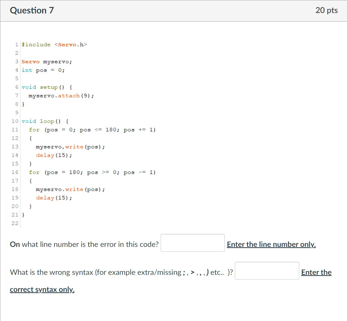Click line number 22 in the gutter
Image resolution: width=347 pixels, height=321 pixels.
coord(15,223)
